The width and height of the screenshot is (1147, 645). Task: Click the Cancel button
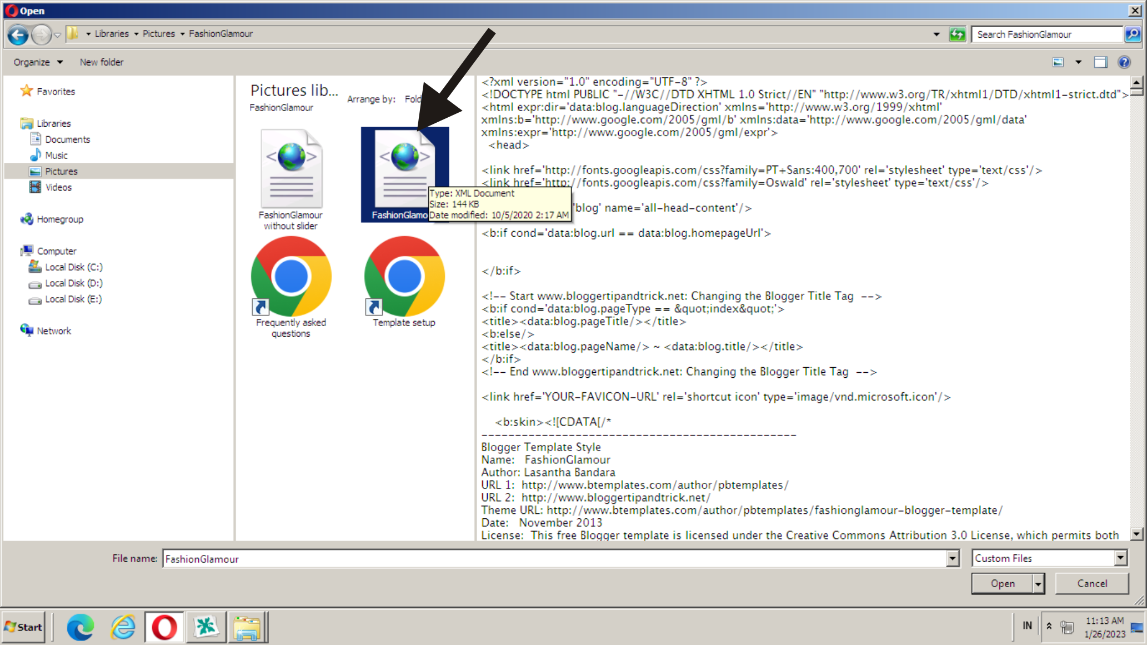point(1091,584)
